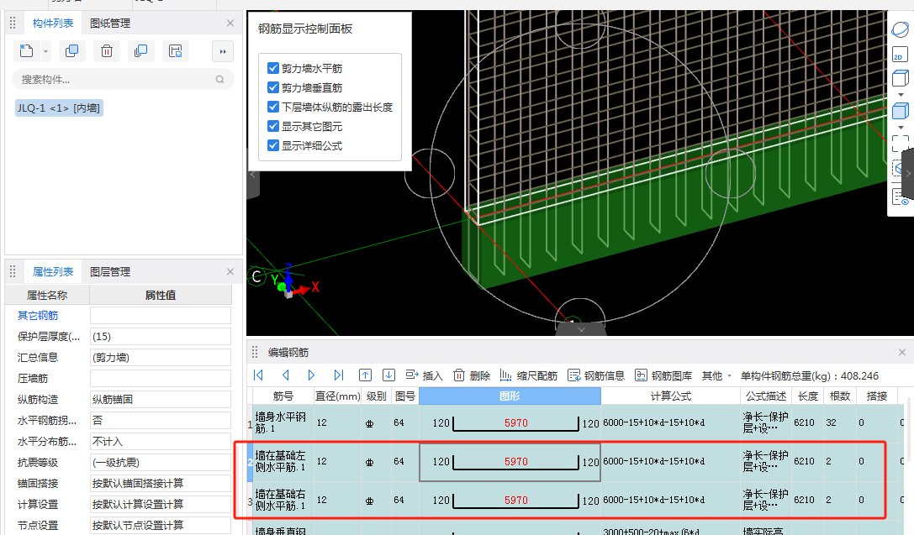
Task: Close the component list panel
Action: [230, 24]
